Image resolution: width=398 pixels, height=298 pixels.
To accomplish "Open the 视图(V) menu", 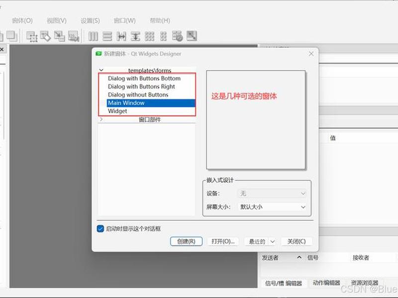I will click(57, 20).
